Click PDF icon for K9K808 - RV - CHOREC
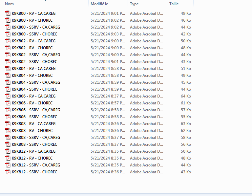The height and width of the screenshot is (196, 252). pyautogui.click(x=8, y=131)
